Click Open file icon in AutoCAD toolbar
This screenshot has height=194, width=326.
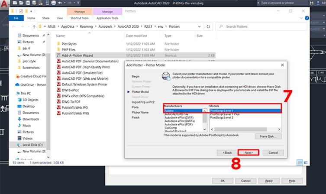(21, 3)
